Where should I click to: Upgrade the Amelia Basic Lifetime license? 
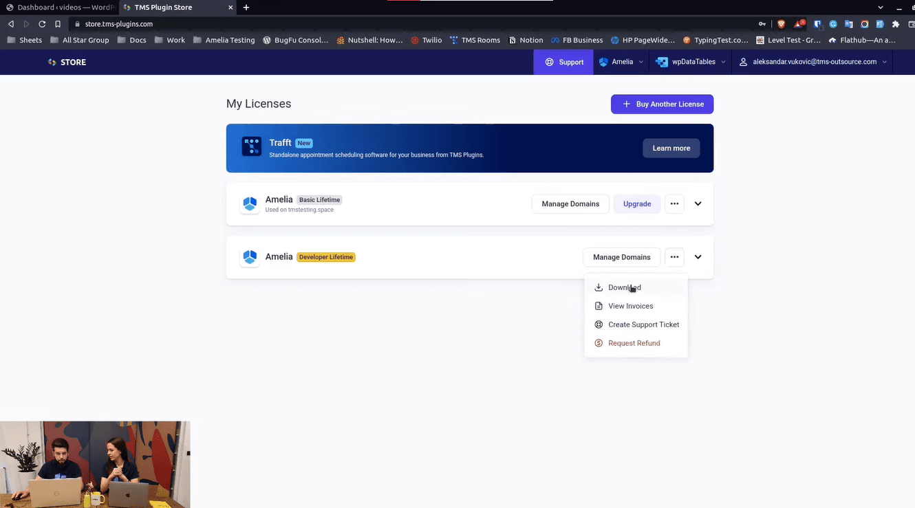(637, 204)
